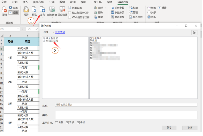Enable the Web端显示优化 checkbox
Viewport: 203px width, 136px height.
click(70, 17)
